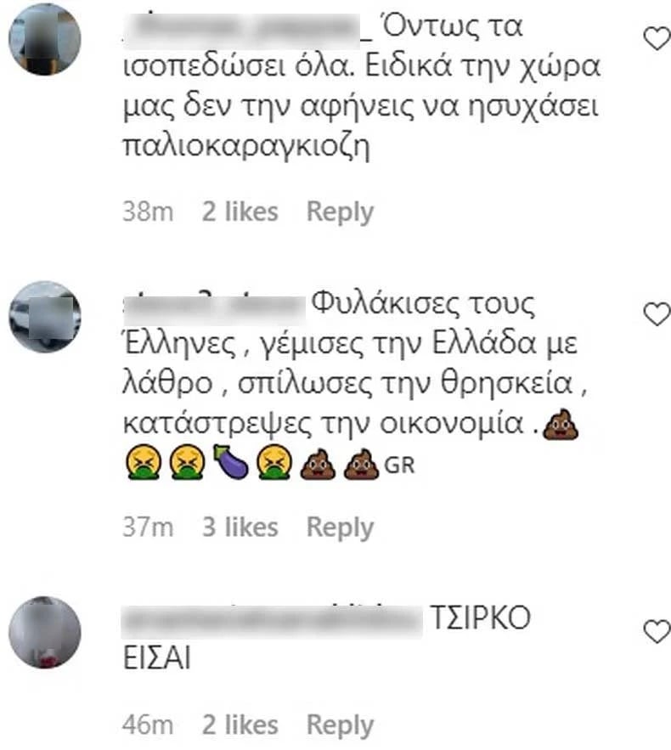Click the eggplant emoji in the comment
671x750 pixels.
click(x=230, y=462)
